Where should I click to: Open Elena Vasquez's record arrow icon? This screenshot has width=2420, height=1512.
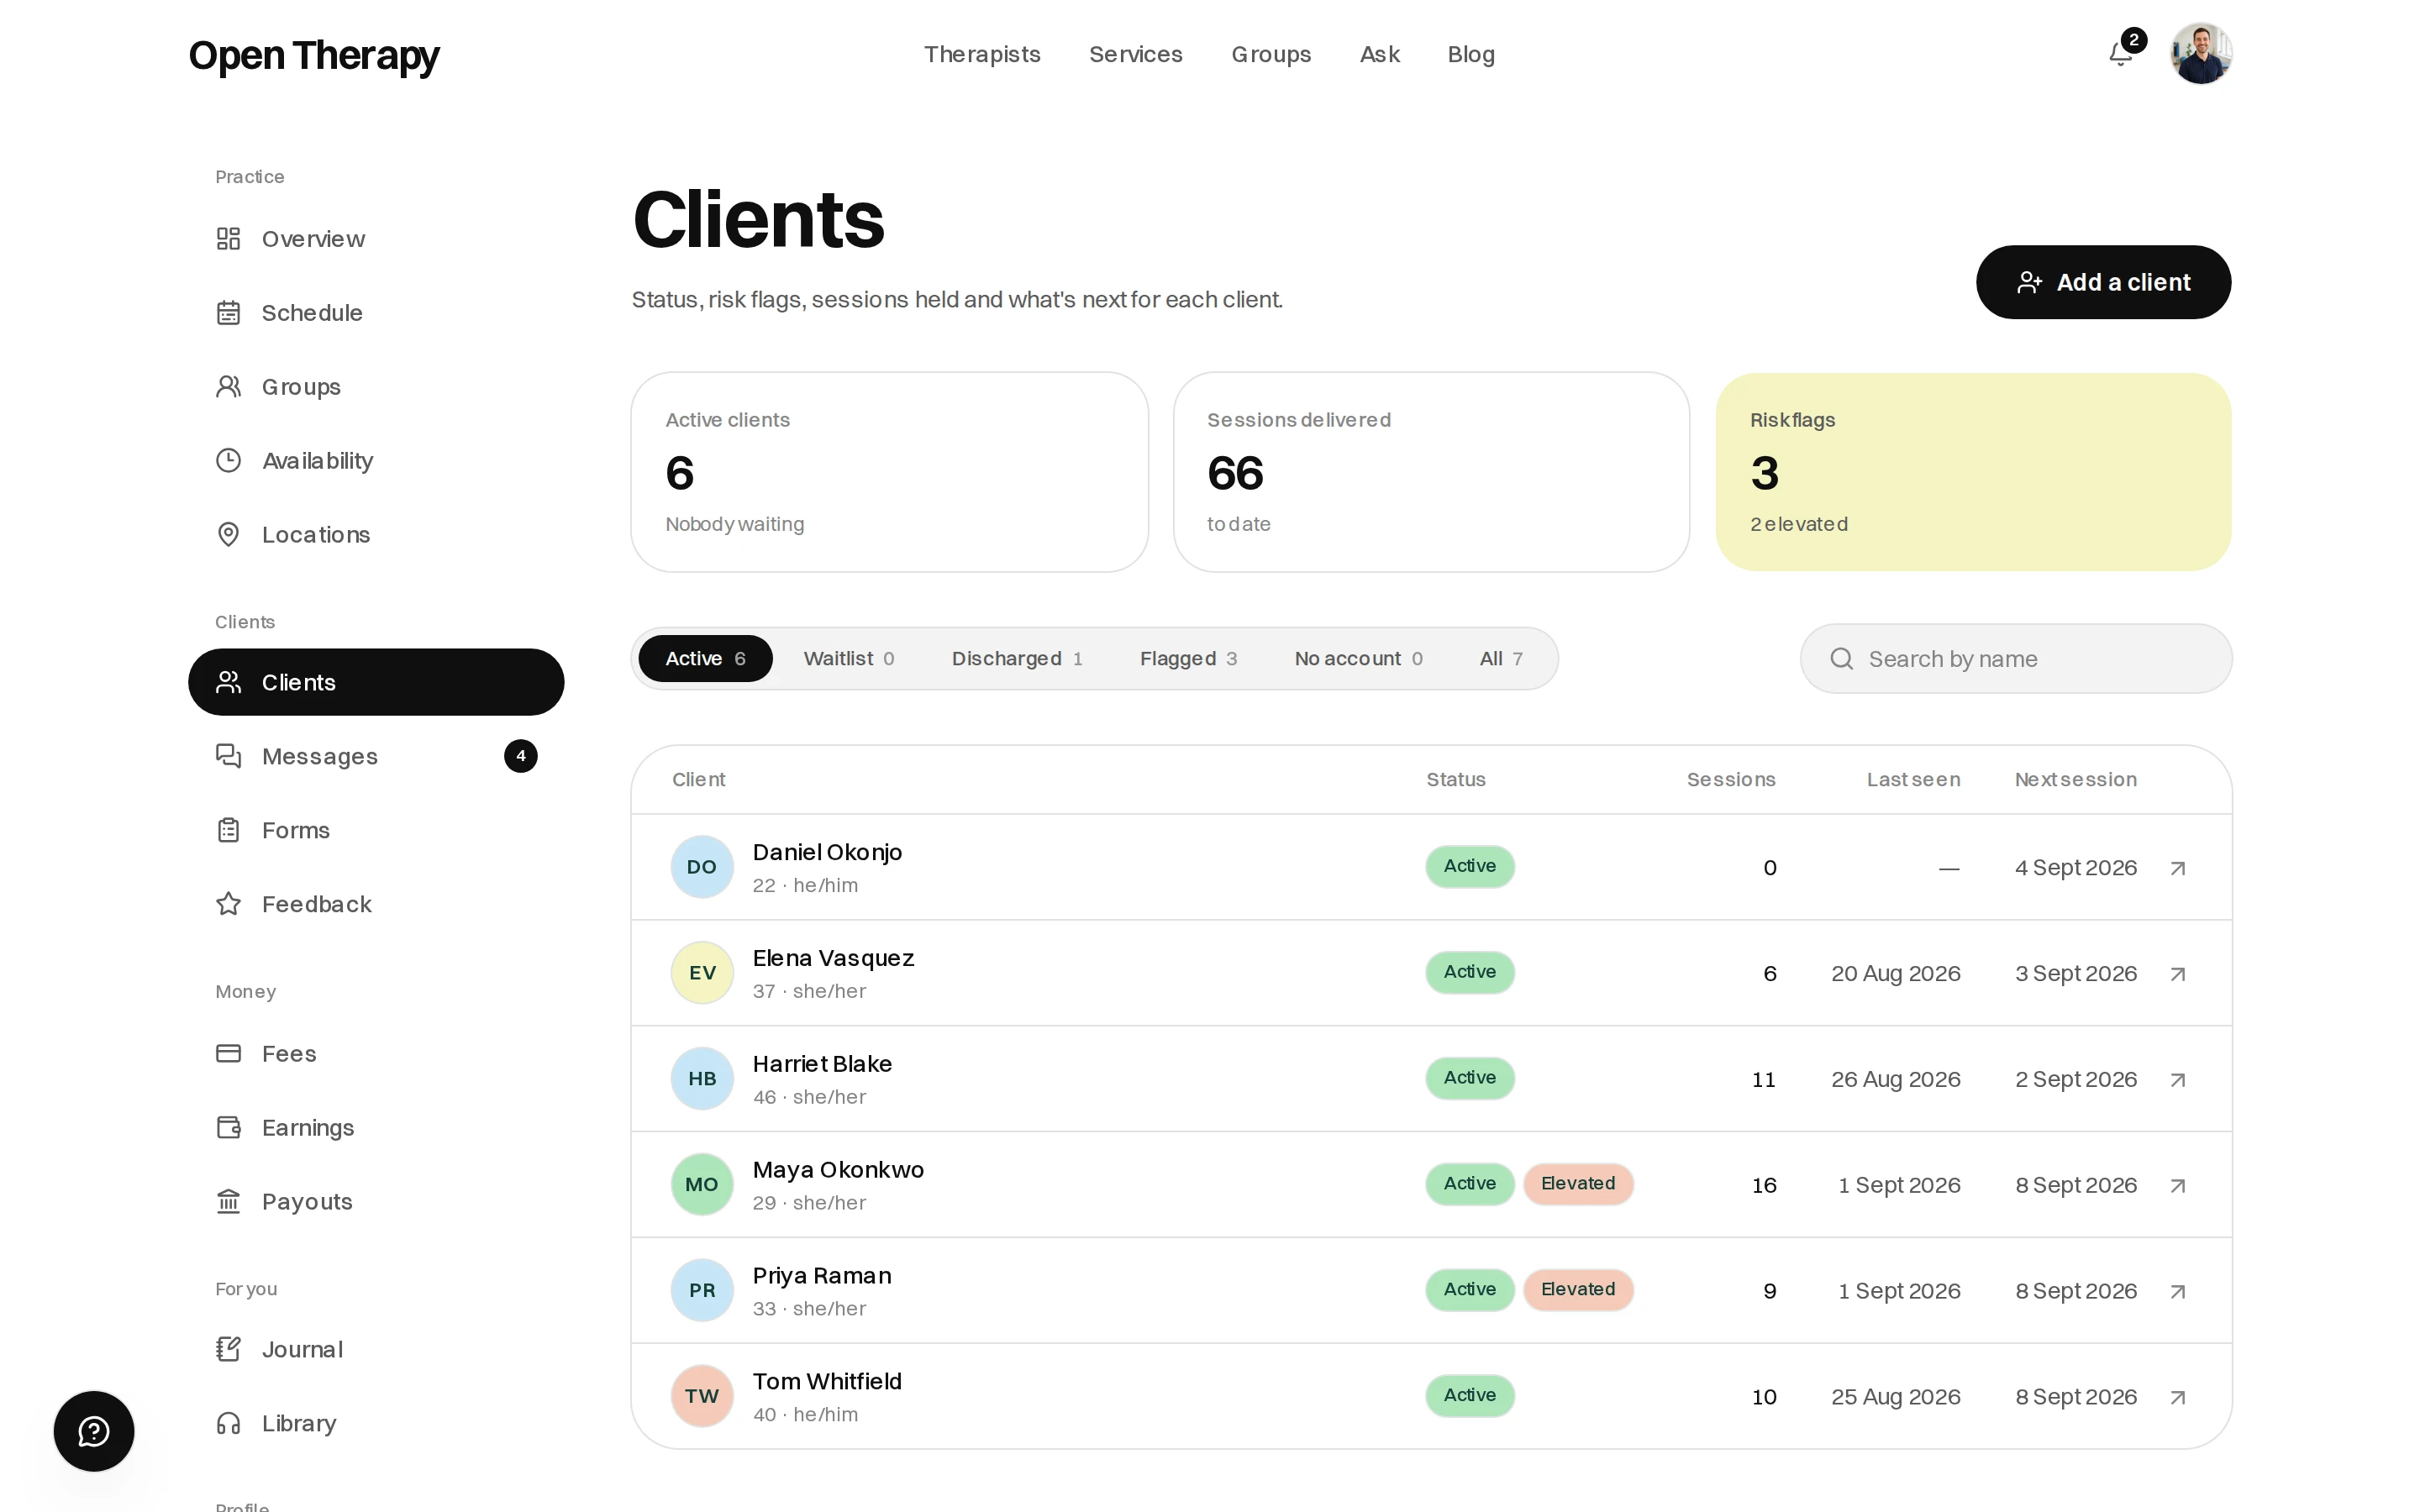[2178, 974]
